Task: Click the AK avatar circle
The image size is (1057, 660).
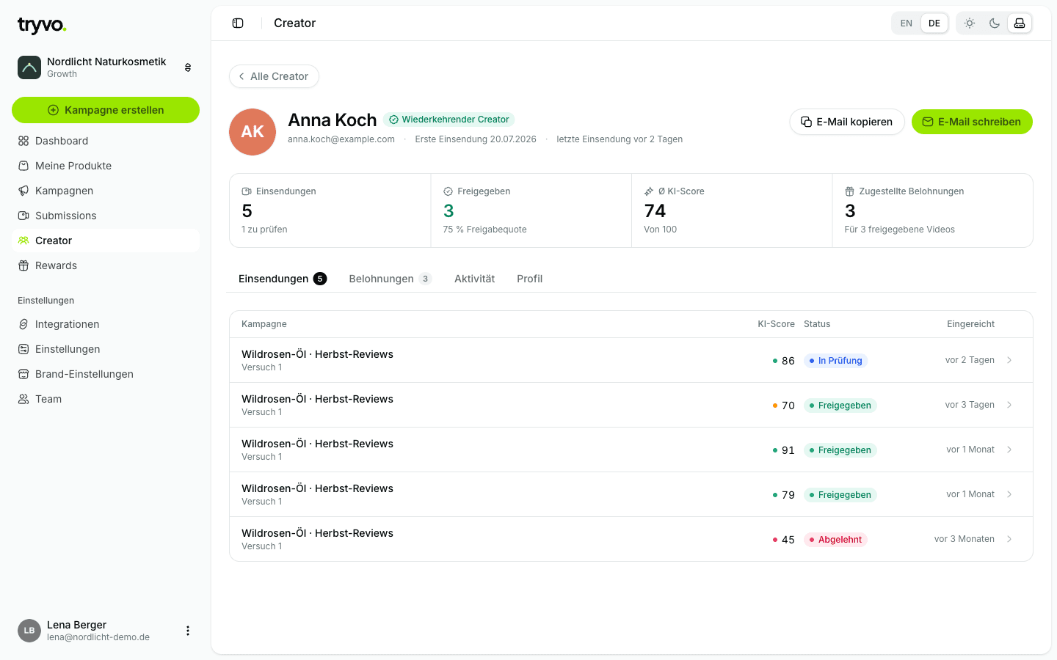Action: pos(253,132)
